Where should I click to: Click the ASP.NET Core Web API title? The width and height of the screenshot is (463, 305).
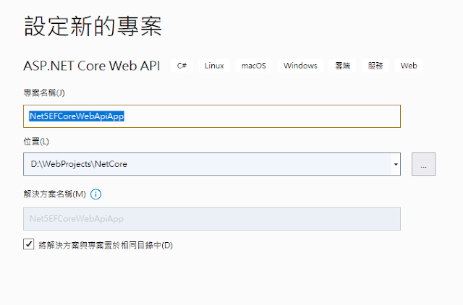coord(92,66)
